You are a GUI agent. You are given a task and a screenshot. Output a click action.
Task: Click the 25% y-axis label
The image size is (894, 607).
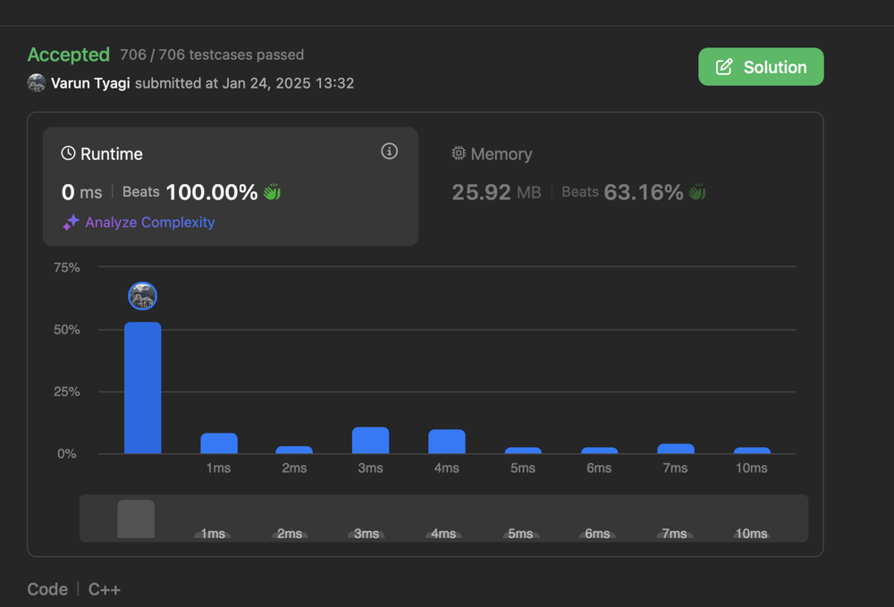[x=67, y=392]
